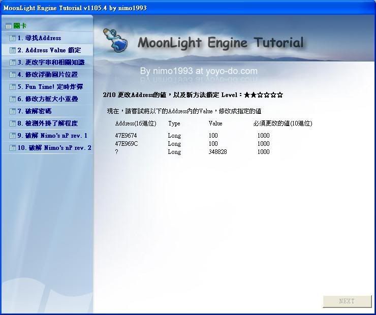Click the list icon beside 1. 尋找Address
376x315 pixels.
click(x=13, y=38)
